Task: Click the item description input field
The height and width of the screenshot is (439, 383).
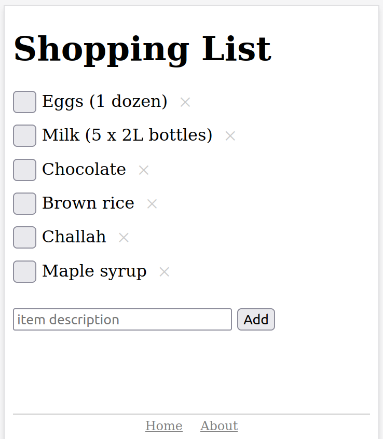Action: click(x=122, y=320)
